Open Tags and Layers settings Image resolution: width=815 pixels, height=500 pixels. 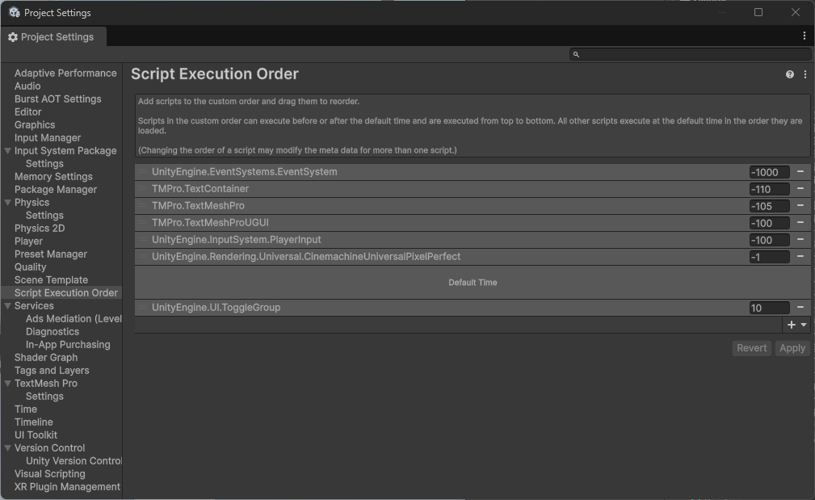pos(52,371)
